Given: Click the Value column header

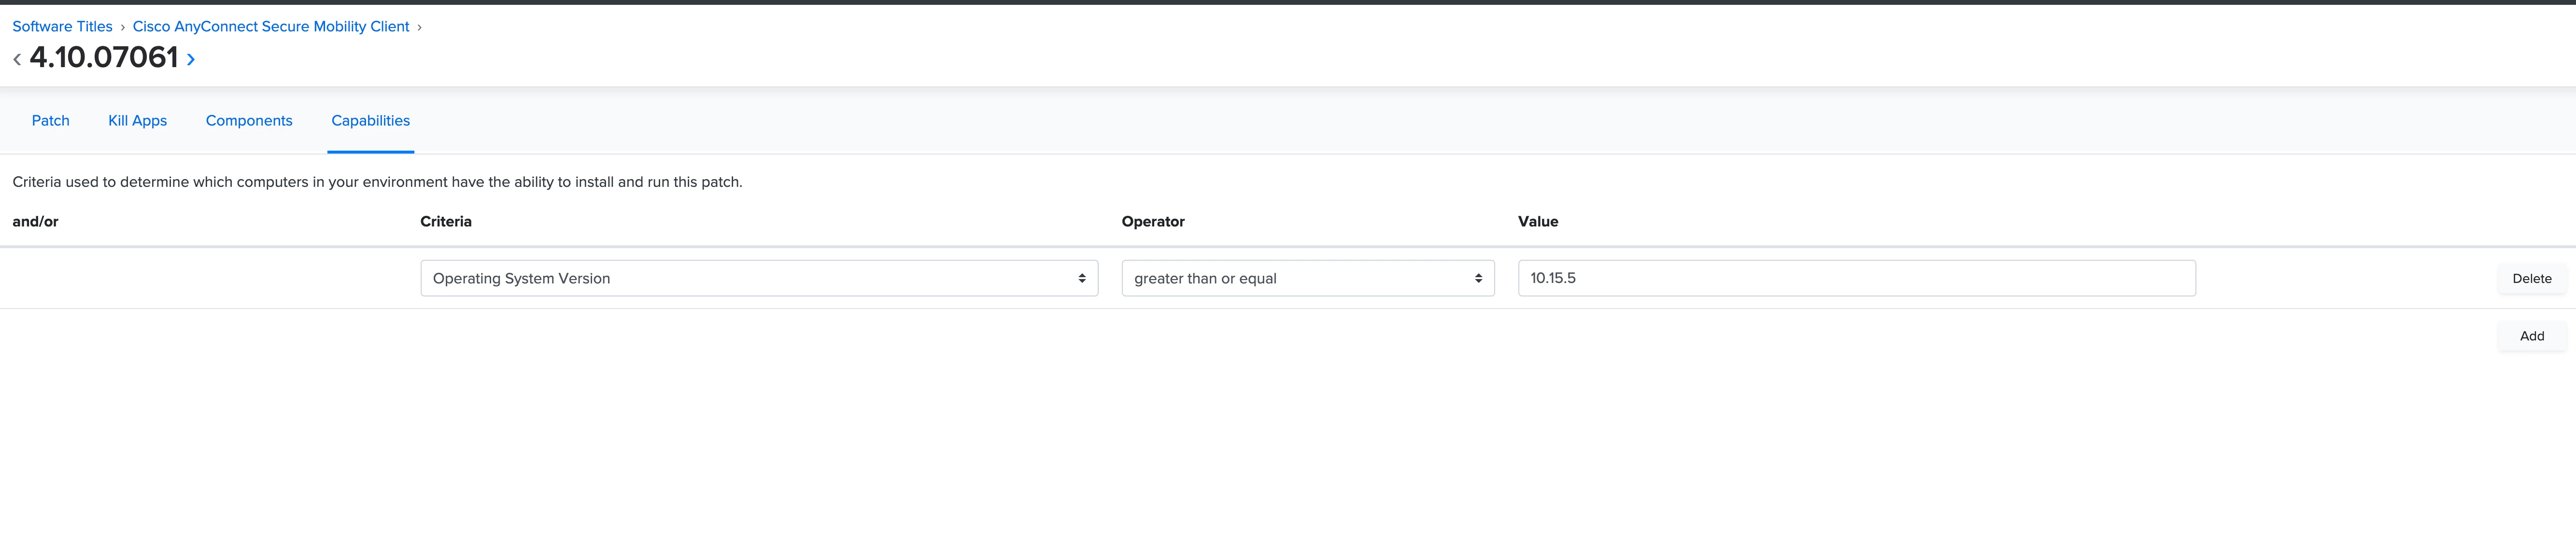Looking at the screenshot, I should (1538, 222).
